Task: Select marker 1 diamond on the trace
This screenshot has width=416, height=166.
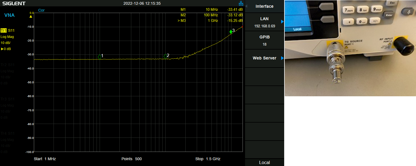Action: [x=100, y=57]
